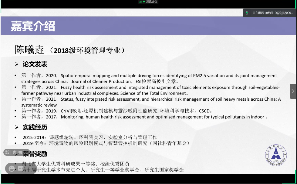Open chat bubble in small upper floating toolbar
Viewport: 297px width, 184px height.
pyautogui.click(x=20, y=152)
